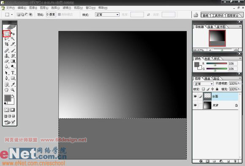Select the Horizontal Type tool
Viewport: 245px width, 166px height.
(13, 73)
